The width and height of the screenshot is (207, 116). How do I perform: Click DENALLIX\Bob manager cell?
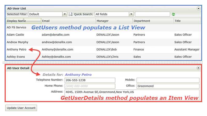(x=107, y=49)
